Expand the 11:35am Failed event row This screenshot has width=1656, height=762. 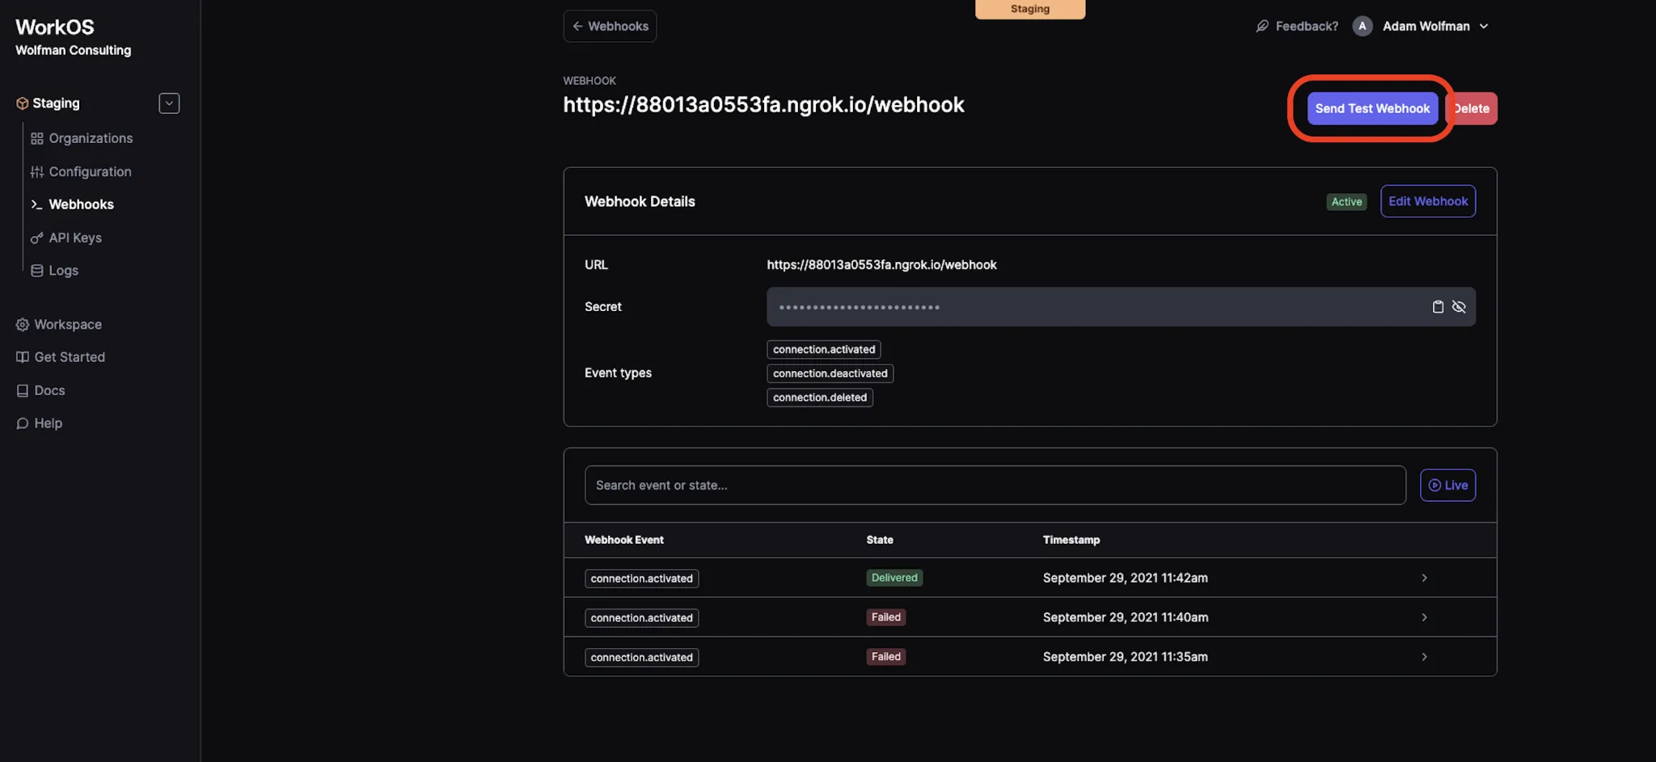tap(1030, 657)
